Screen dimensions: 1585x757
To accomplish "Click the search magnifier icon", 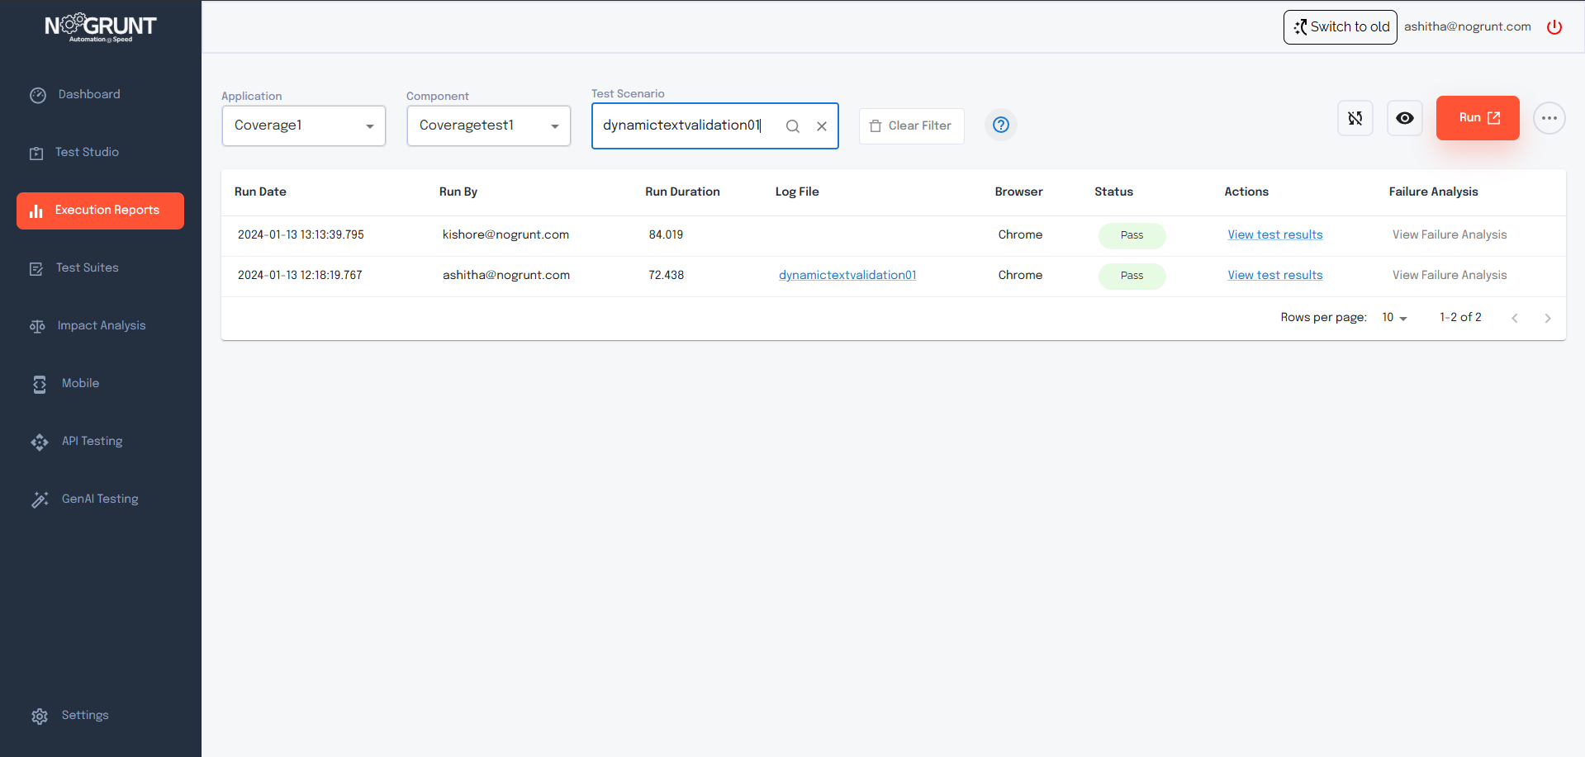I will 793,126.
